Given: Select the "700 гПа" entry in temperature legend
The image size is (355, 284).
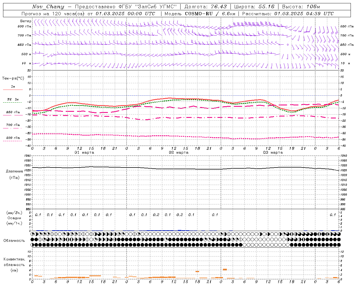Looking at the screenshot, I should [x=13, y=125].
